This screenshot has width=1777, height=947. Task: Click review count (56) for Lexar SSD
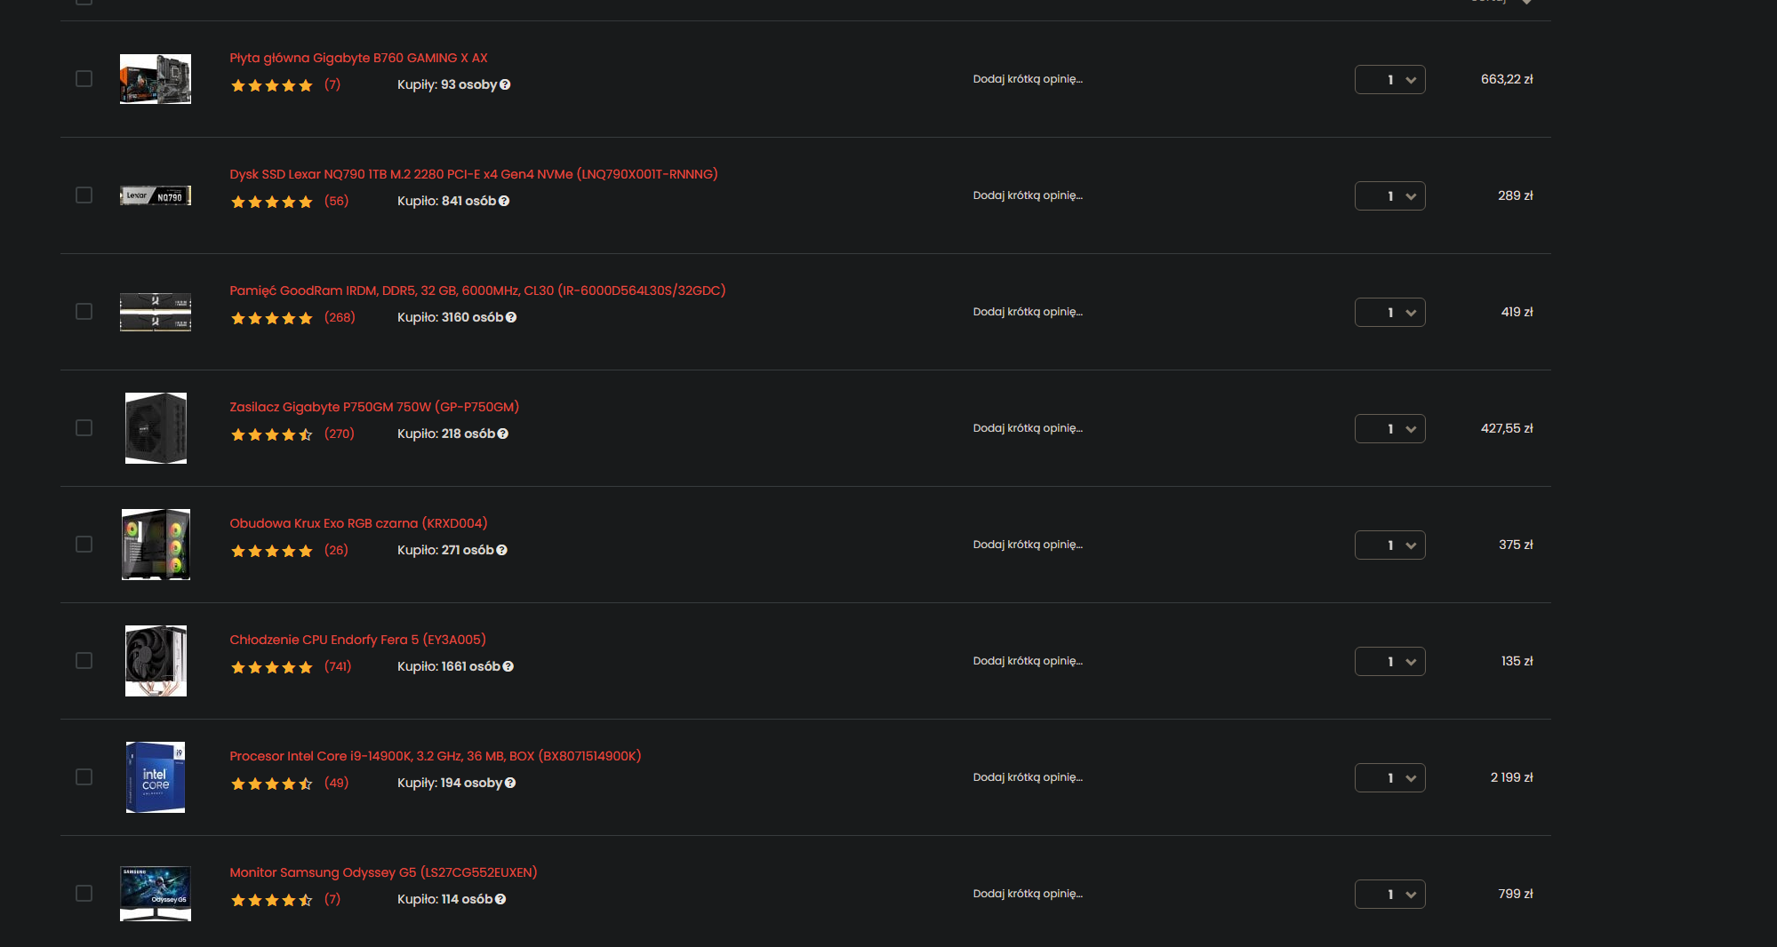[x=337, y=201]
